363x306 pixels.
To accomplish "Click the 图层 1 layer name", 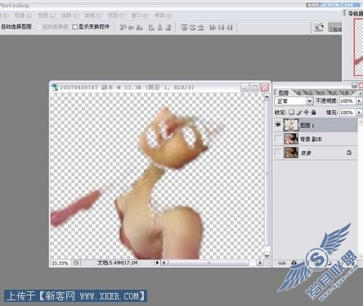I will (x=307, y=126).
